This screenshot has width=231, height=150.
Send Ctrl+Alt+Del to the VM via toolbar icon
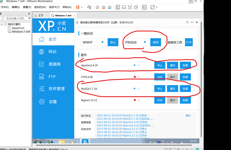[89, 7]
